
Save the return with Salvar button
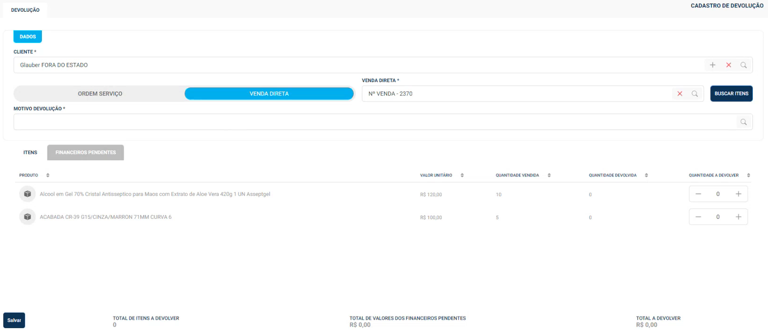coord(14,320)
